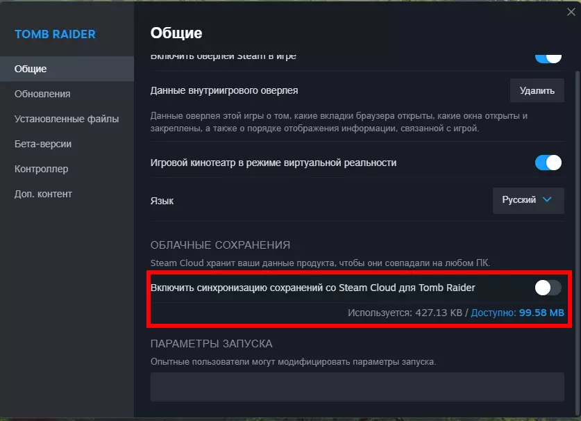Click the vertical scrollbar of the settings panel
This screenshot has height=421, width=581.
[575, 208]
